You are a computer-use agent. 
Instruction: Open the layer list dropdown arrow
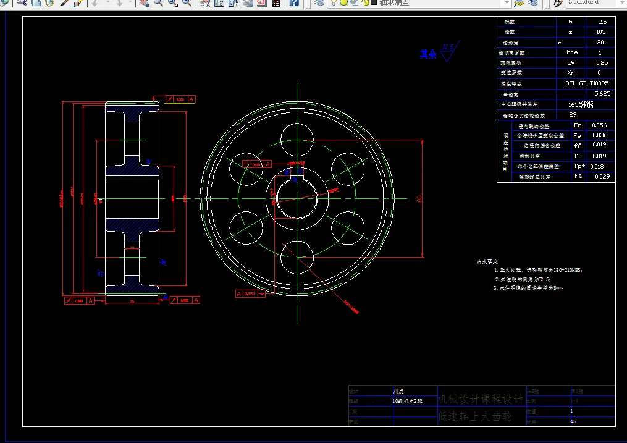507,2
